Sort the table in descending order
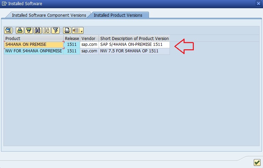This screenshot has width=263, height=168. click(29, 30)
